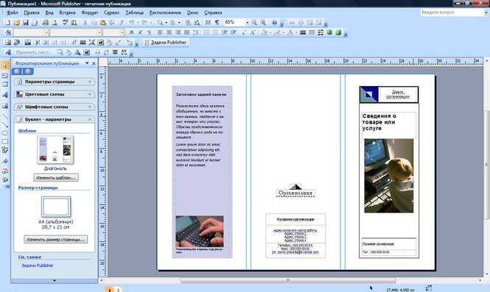This screenshot has height=292, width=490.
Task: Expand the Шрифтовые схемы section
Action: (55, 107)
